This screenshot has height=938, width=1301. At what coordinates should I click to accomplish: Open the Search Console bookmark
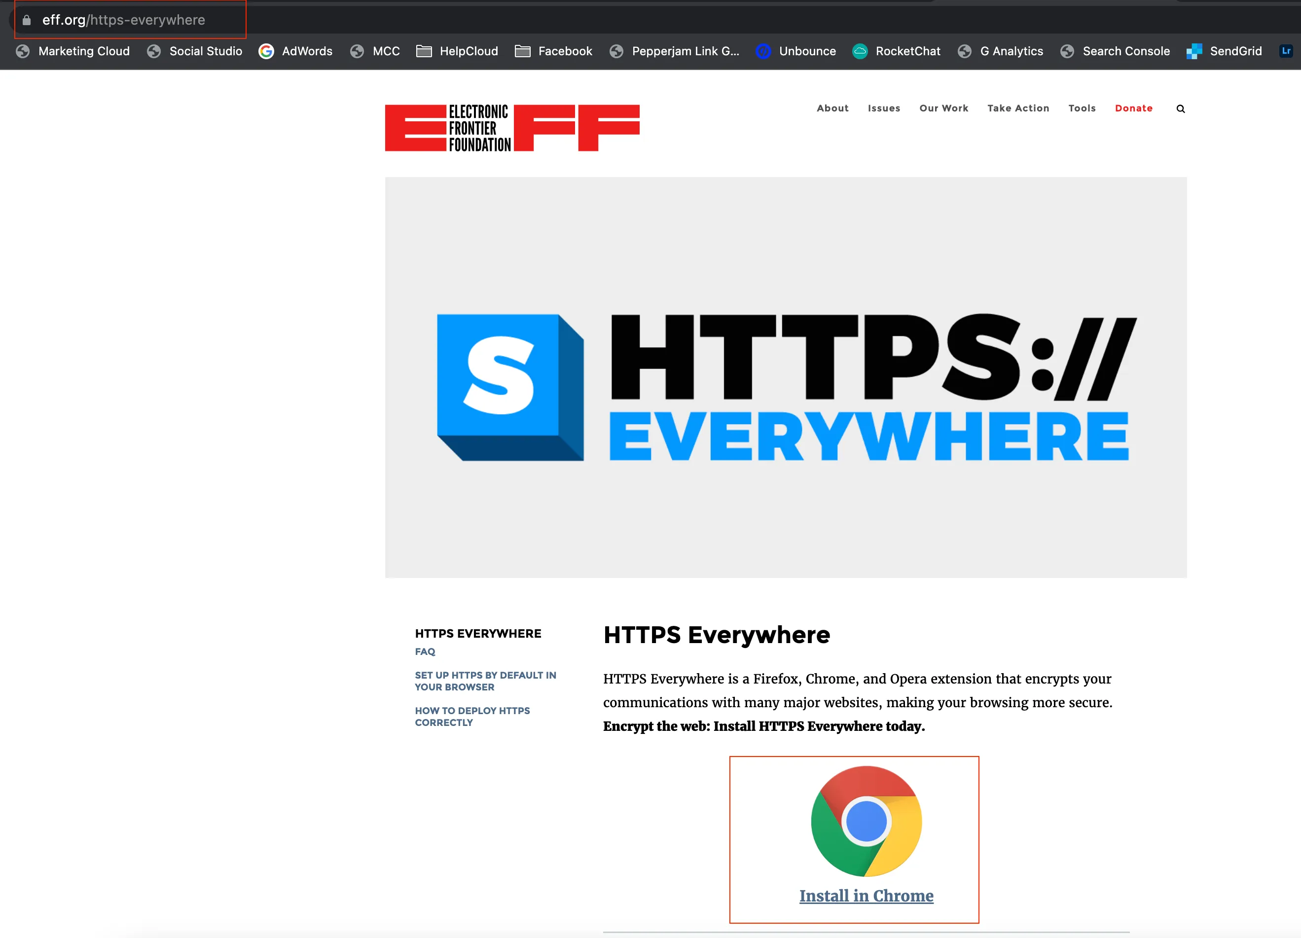point(1115,51)
